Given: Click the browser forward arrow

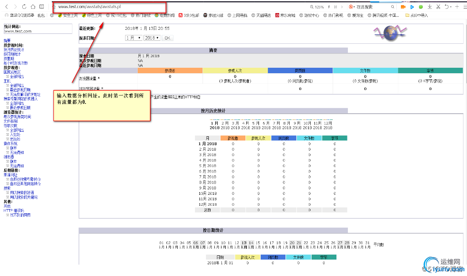Looking at the screenshot, I should (x=16, y=7).
